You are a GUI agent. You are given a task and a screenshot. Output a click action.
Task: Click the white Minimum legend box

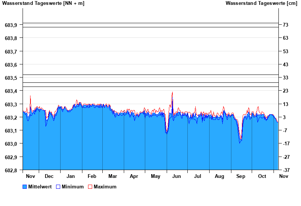[x=58, y=187]
